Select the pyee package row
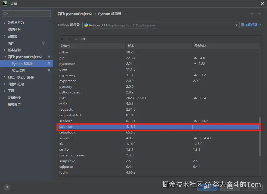The width and height of the screenshot is (267, 194). coord(159,69)
